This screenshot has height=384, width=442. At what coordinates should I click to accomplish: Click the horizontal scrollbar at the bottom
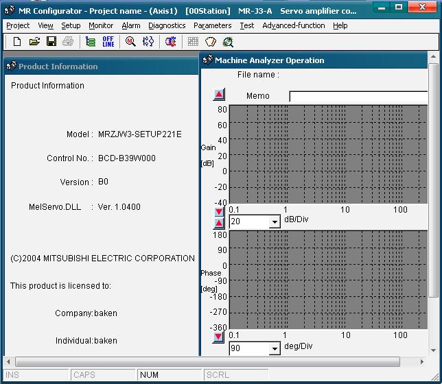(206, 361)
